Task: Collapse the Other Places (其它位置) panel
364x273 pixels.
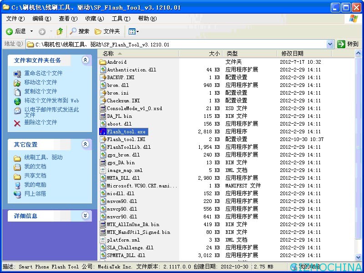Action: click(x=86, y=144)
